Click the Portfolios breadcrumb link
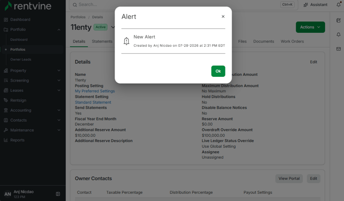This screenshot has height=201, width=344. coord(78,17)
